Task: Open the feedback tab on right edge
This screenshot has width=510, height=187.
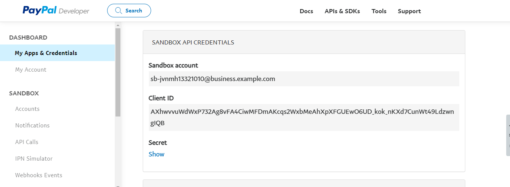Action: click(508, 135)
